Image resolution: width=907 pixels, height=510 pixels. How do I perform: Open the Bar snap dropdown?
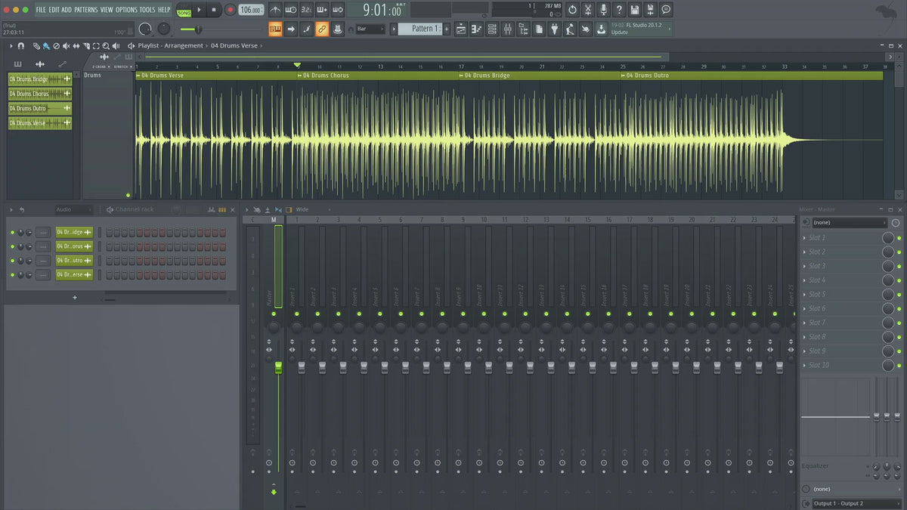tap(370, 29)
